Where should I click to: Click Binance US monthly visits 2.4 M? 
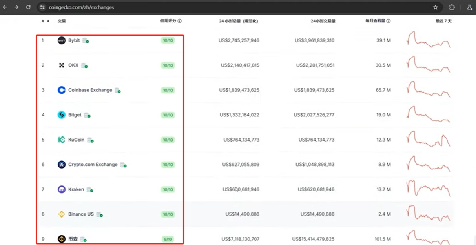click(384, 214)
